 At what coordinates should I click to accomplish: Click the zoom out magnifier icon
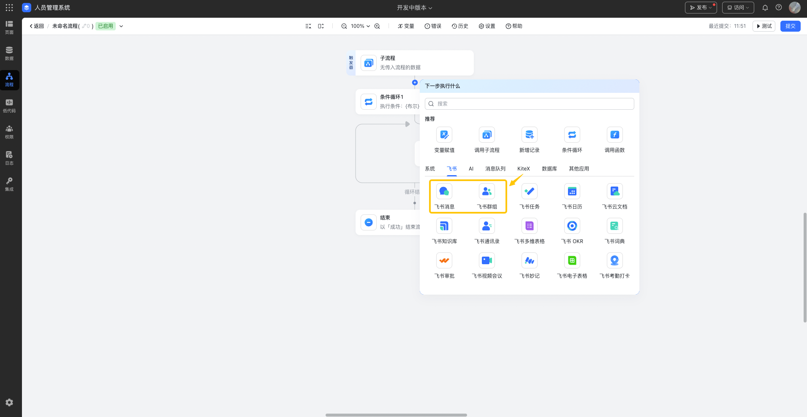click(x=344, y=26)
